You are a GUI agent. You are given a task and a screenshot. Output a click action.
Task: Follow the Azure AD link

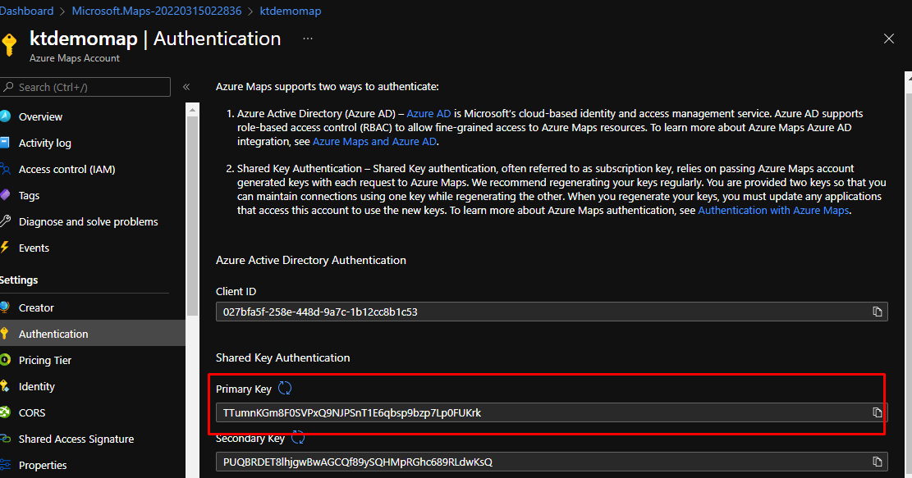coord(429,114)
